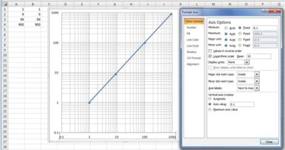Click the 0.1 label on the vertical axis
Image resolution: width=285 pixels, height=150 pixels.
(x=56, y=133)
